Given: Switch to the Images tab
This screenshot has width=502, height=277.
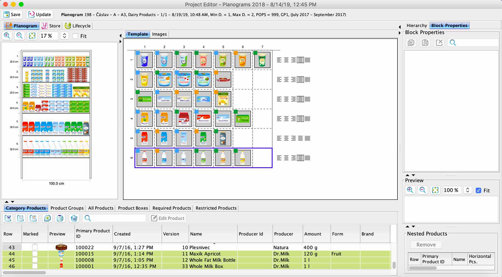Looking at the screenshot, I should [159, 34].
